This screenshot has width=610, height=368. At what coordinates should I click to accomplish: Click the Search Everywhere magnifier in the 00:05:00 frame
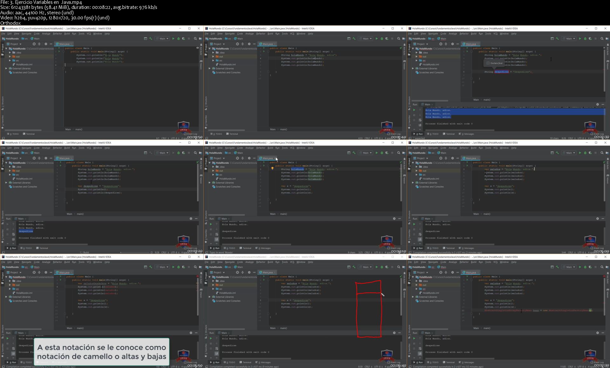pos(602,153)
